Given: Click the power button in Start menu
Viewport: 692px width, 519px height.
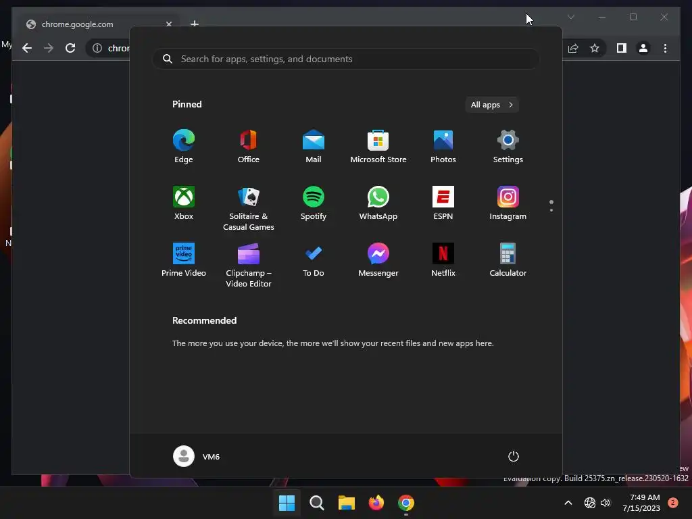Looking at the screenshot, I should pos(514,456).
